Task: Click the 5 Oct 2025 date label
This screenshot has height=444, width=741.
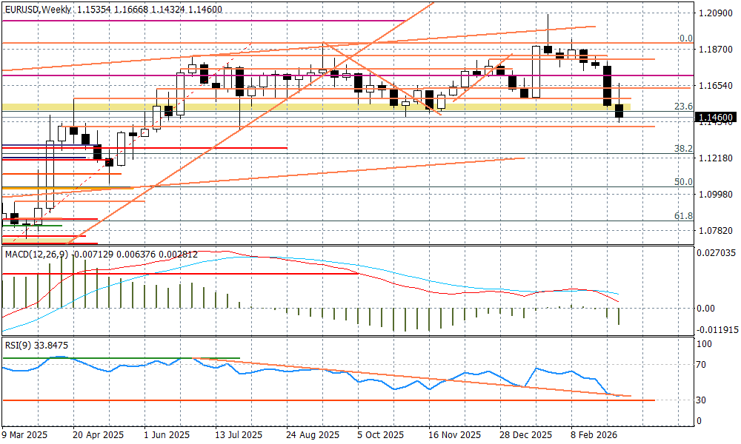Action: tap(380, 435)
